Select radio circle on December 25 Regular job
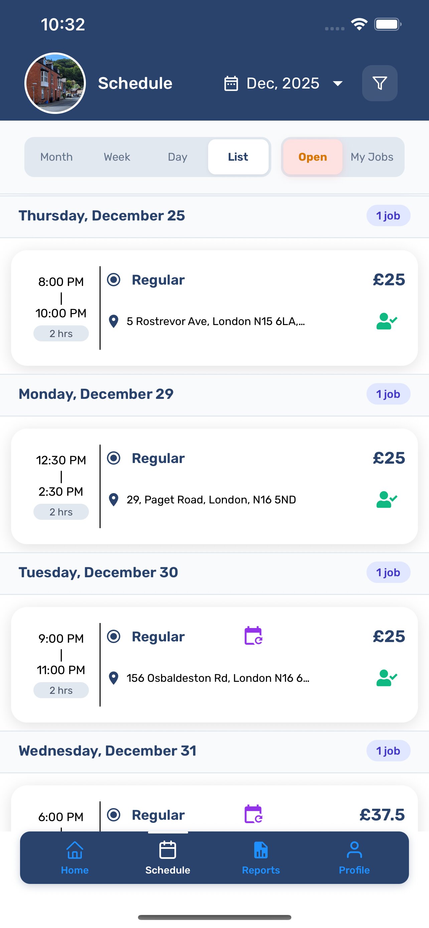Screen dimensions: 429x928 pyautogui.click(x=114, y=280)
